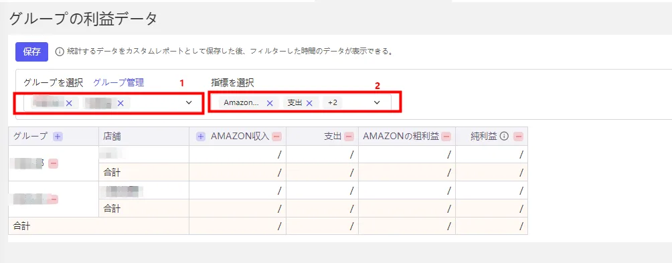Click the グループを選択 label
Screen dimensions: 672x263
click(53, 83)
